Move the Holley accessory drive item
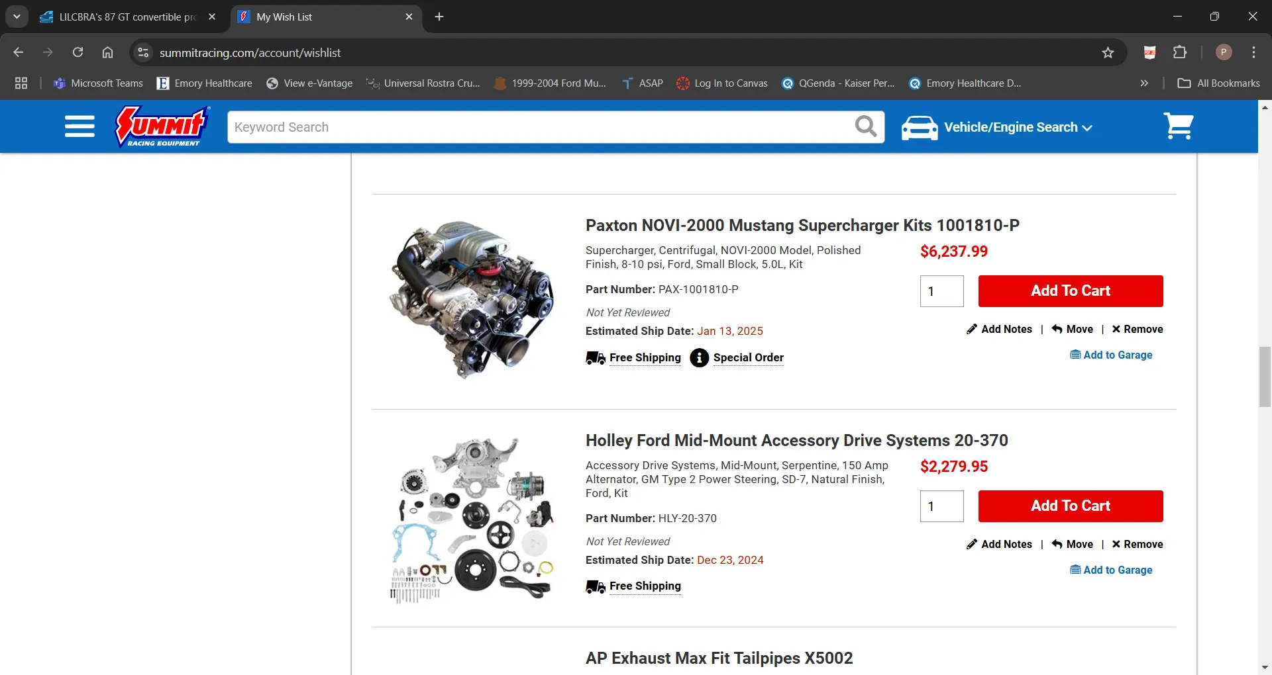This screenshot has height=675, width=1272. point(1073,544)
